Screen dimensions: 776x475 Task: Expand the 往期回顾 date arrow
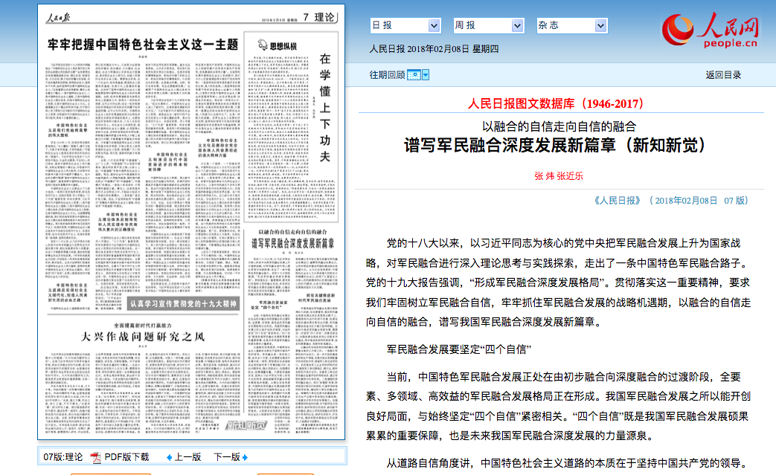[x=426, y=75]
